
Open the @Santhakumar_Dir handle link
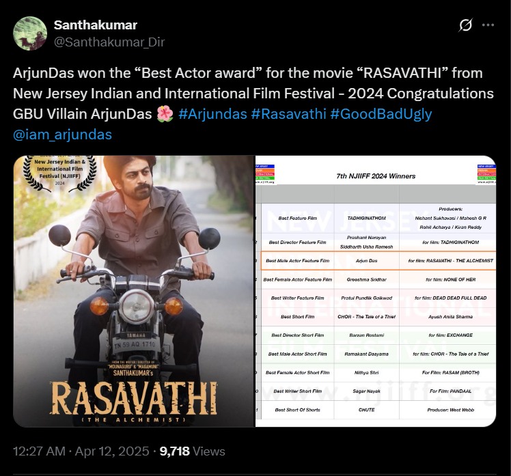tap(109, 42)
